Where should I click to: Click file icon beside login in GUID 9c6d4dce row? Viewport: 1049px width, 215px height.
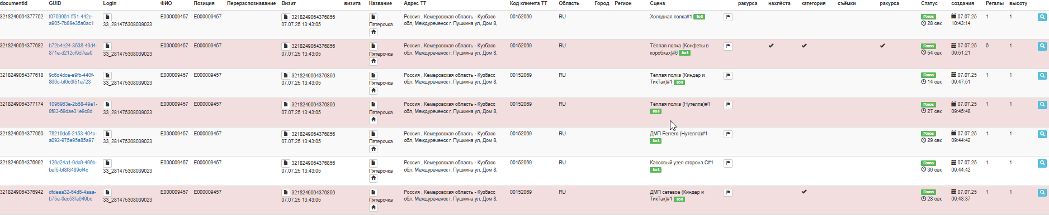[x=107, y=75]
